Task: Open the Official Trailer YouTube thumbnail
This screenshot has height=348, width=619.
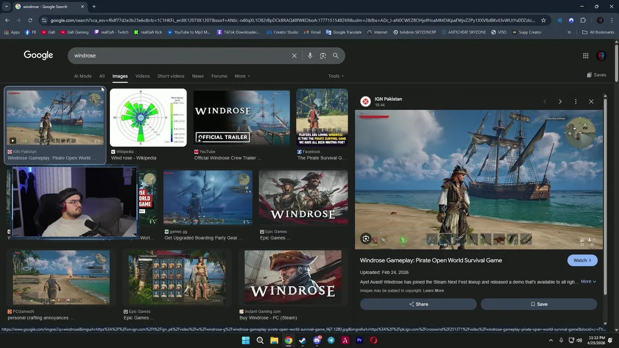Action: click(x=241, y=117)
